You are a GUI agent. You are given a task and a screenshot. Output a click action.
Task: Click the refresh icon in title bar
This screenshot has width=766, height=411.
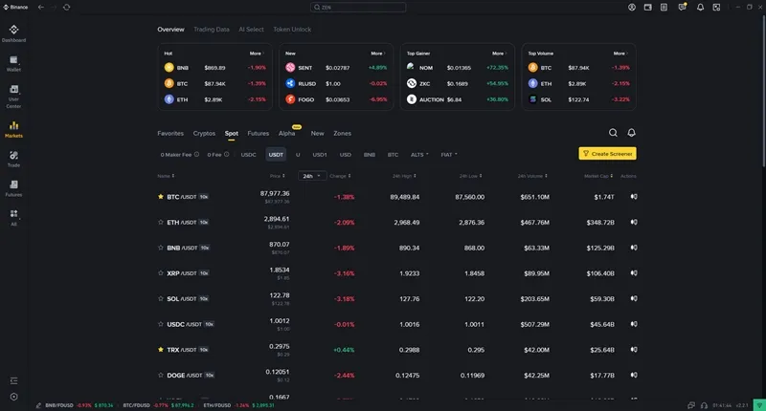(66, 7)
